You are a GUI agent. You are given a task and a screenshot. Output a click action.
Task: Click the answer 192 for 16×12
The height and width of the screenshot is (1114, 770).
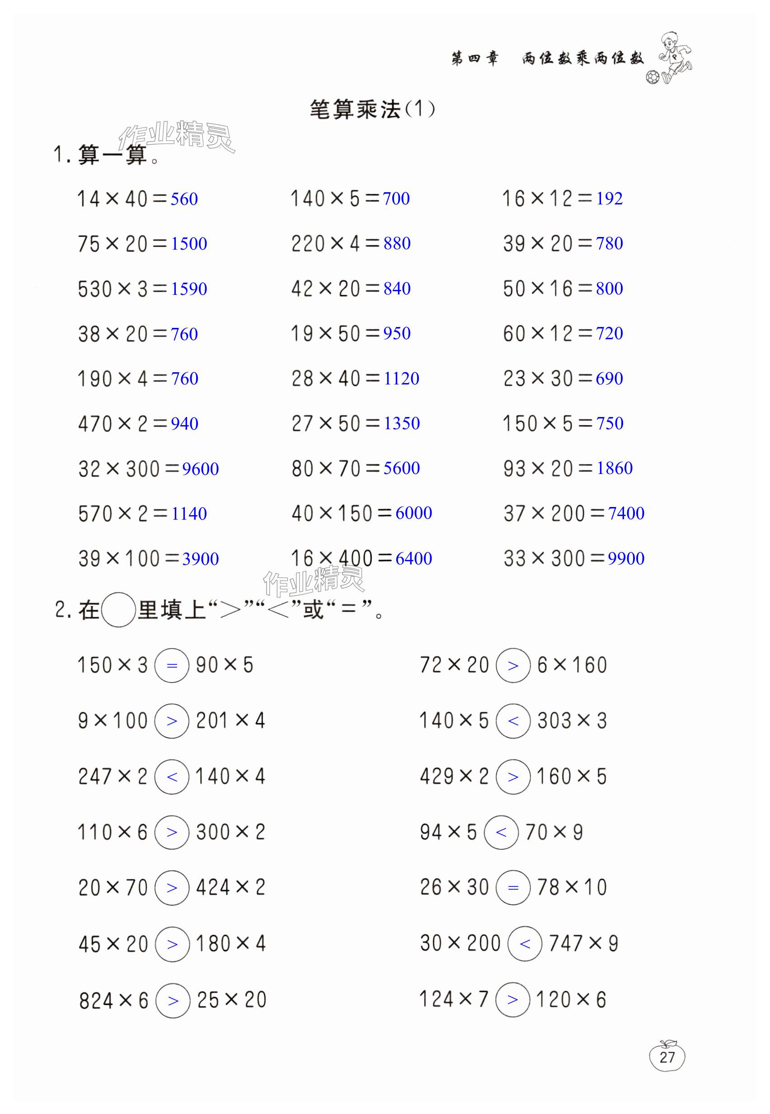[609, 199]
